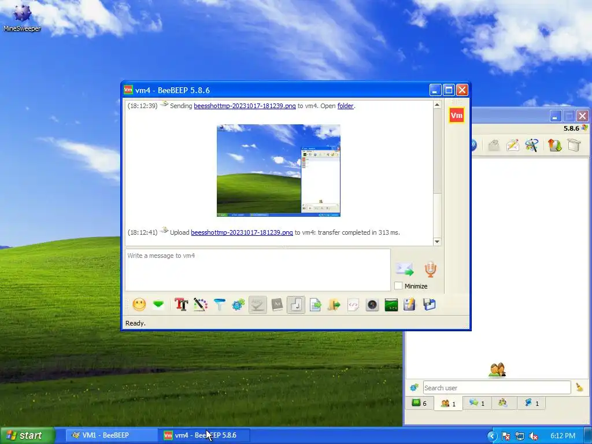
Task: Click the Search user field in VM1 window
Action: 497,388
